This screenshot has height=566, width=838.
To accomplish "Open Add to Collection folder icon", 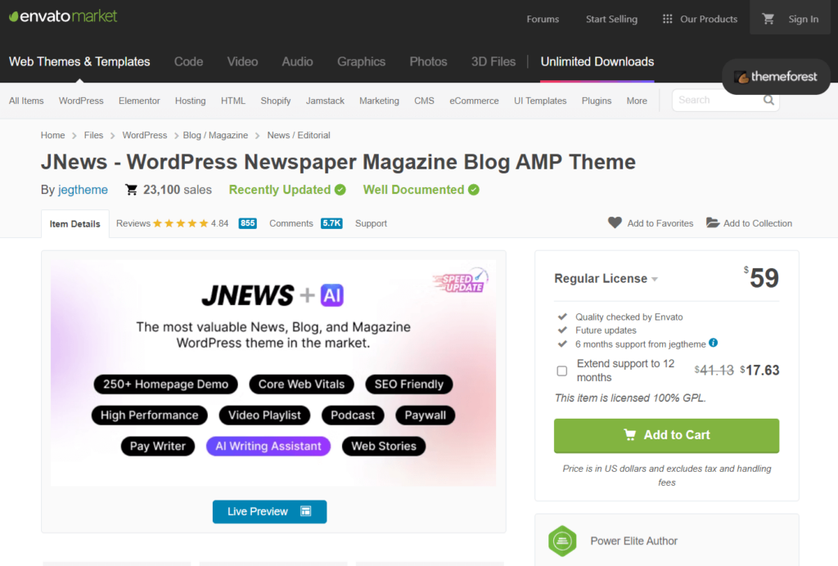I will [710, 222].
